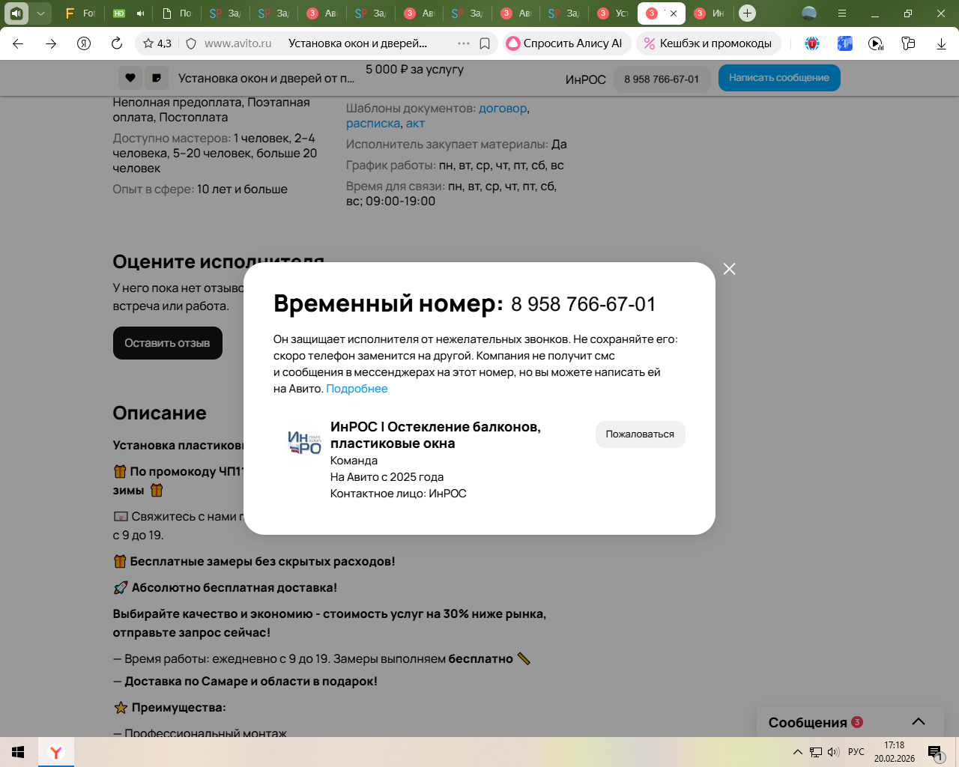
Task: Click the Yandex Browser taskbar icon
Action: coord(56,752)
